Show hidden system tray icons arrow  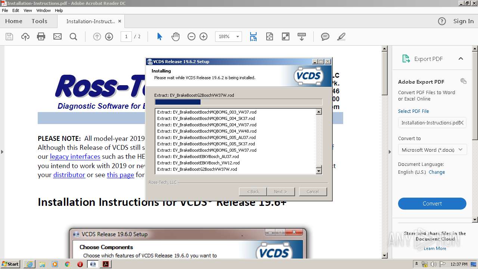(x=417, y=264)
